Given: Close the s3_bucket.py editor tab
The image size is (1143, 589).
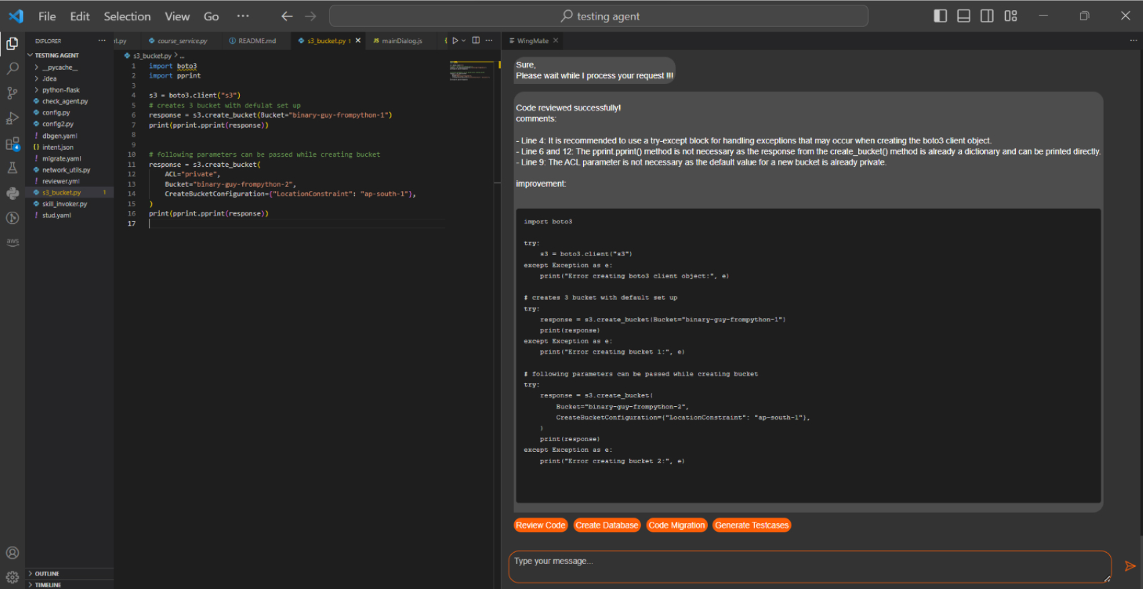Looking at the screenshot, I should point(358,41).
